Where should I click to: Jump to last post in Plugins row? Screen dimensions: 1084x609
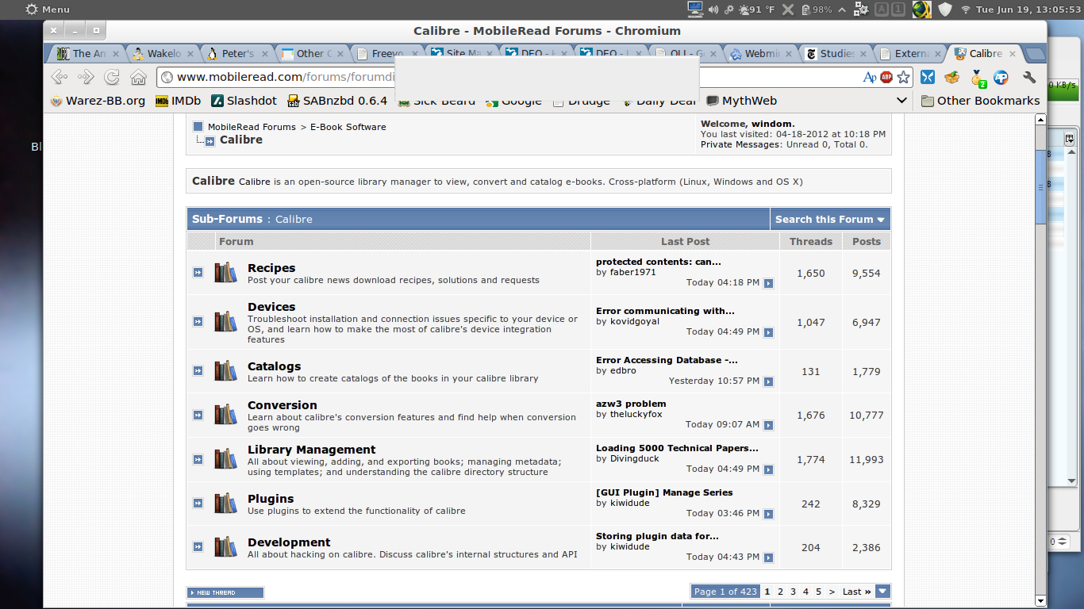point(768,514)
